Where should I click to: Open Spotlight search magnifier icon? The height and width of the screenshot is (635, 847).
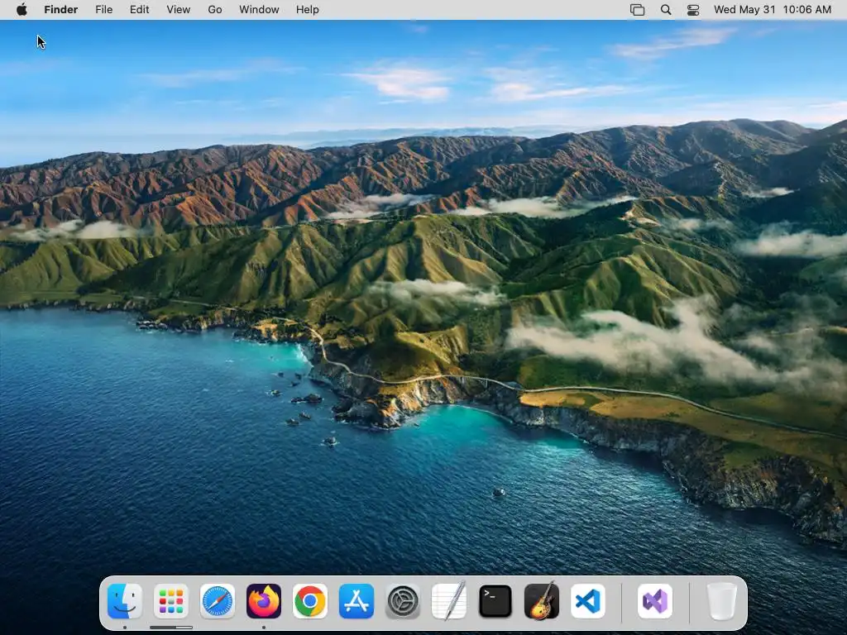click(666, 10)
